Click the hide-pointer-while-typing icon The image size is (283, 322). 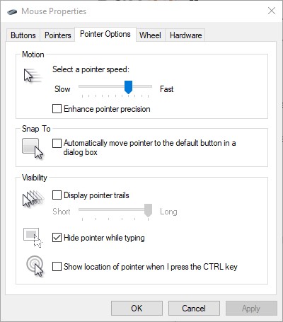click(33, 237)
